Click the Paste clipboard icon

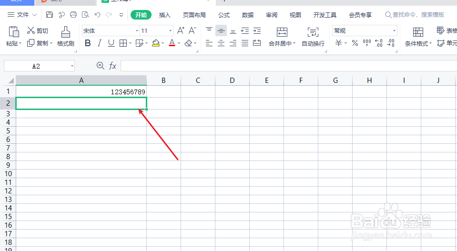[14, 32]
